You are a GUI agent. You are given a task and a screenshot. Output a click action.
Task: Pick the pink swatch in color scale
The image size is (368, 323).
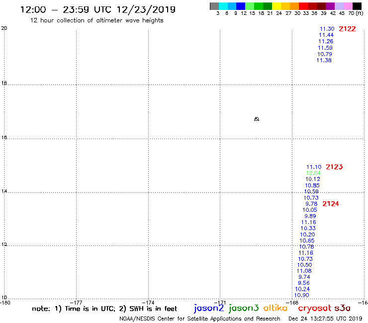(x=348, y=6)
